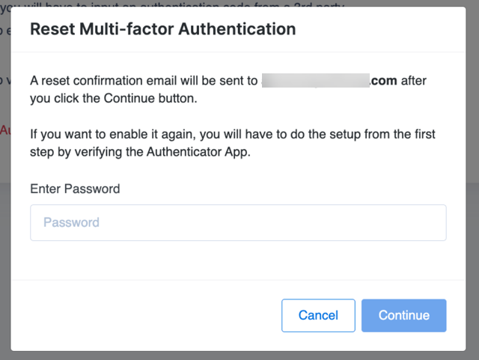
Task: Click the Reset Multi-factor Authentication dialog title
Action: pos(162,30)
